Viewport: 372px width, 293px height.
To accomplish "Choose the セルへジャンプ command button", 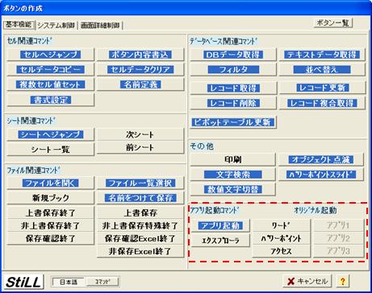I will click(x=51, y=55).
